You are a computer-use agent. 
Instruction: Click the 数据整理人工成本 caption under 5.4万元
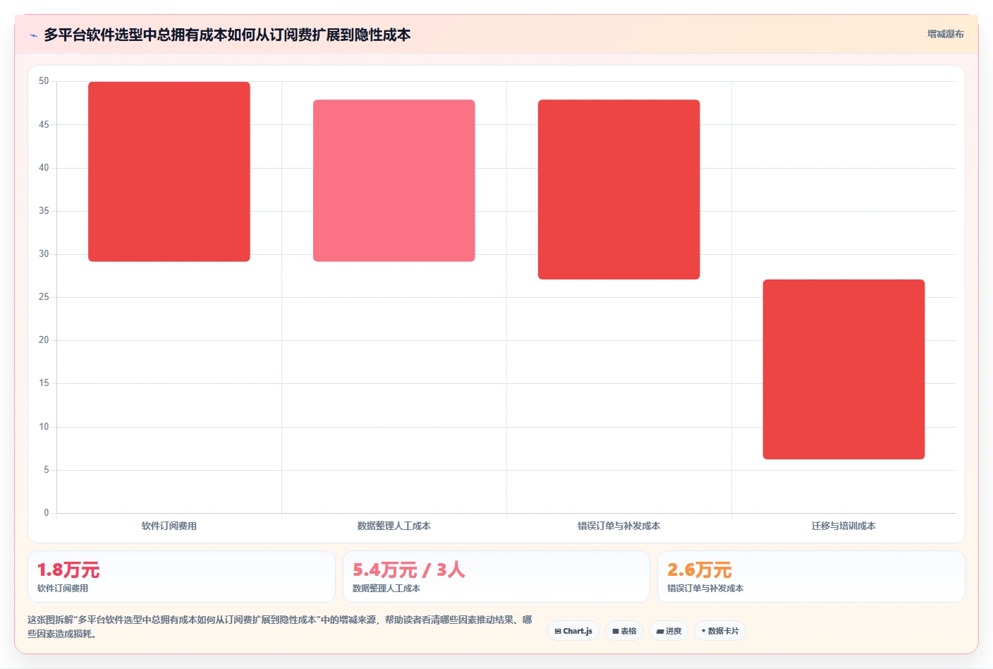point(386,588)
